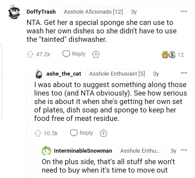Open more options for InterminableSnowman's comment
Viewport: 195px width, 178px height.
click(x=184, y=150)
